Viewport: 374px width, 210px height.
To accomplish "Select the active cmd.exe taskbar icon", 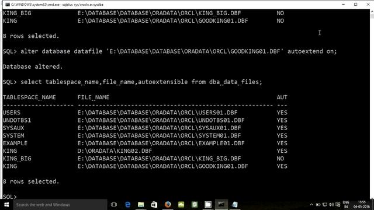I will point(221,205).
